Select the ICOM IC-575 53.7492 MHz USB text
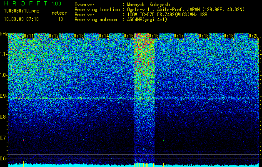The height and width of the screenshot is (167, 262). 167,15
